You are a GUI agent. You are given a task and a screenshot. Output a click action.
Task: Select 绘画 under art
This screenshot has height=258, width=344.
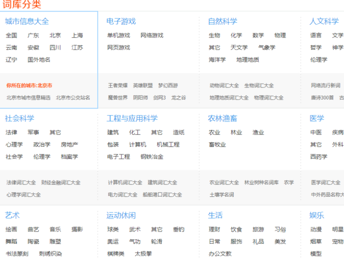pos(12,229)
